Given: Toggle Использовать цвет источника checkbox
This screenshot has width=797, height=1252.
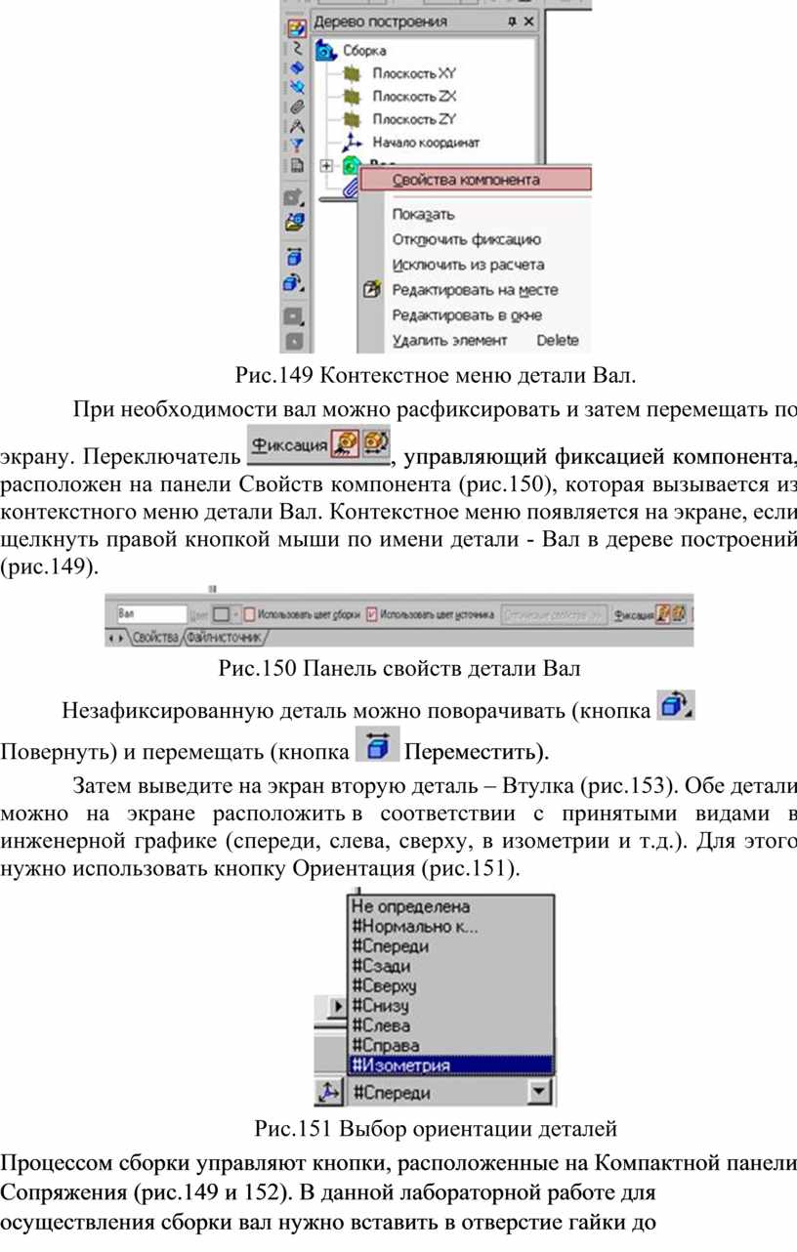Looking at the screenshot, I should (x=370, y=615).
